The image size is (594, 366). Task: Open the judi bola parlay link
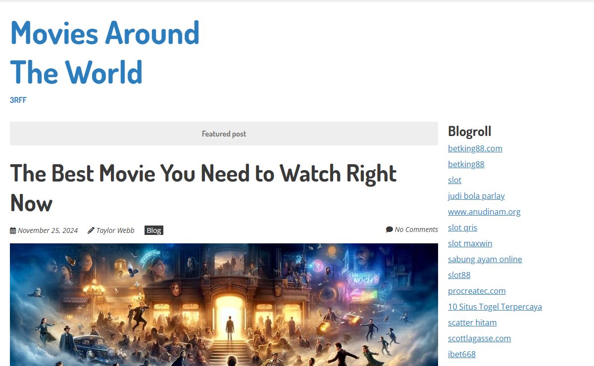476,196
